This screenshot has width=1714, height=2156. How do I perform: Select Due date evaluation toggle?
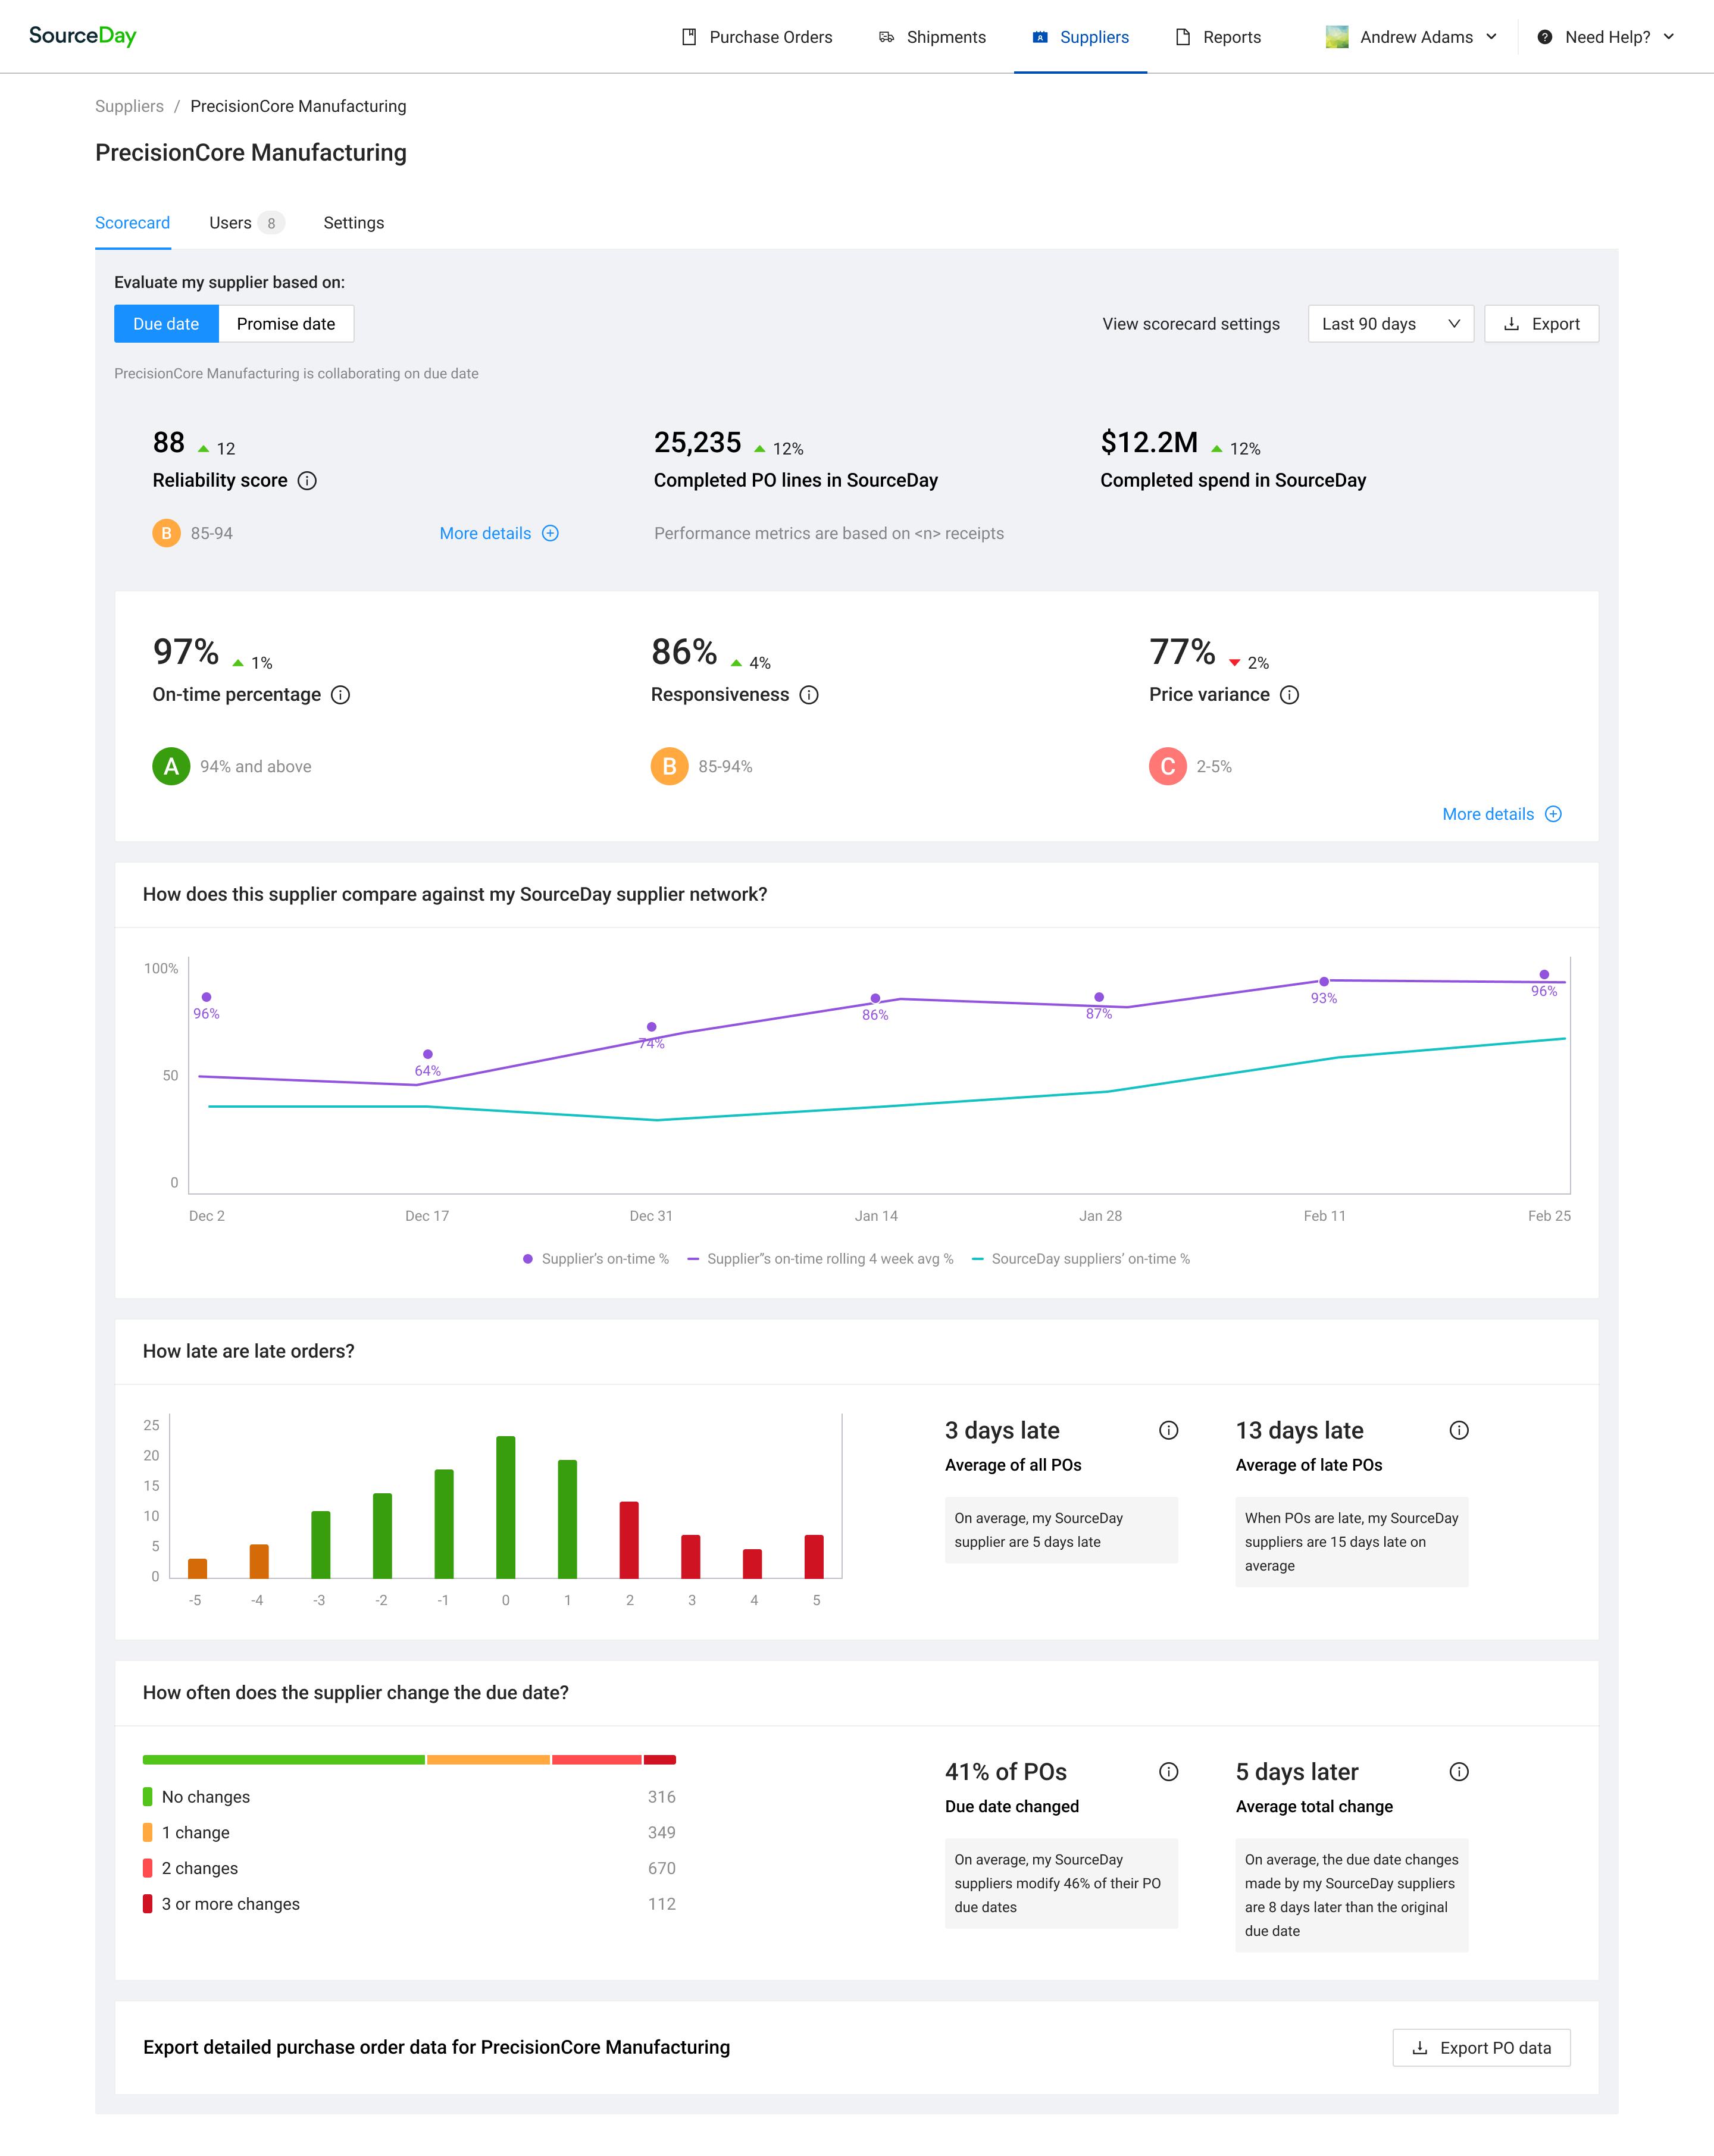166,324
